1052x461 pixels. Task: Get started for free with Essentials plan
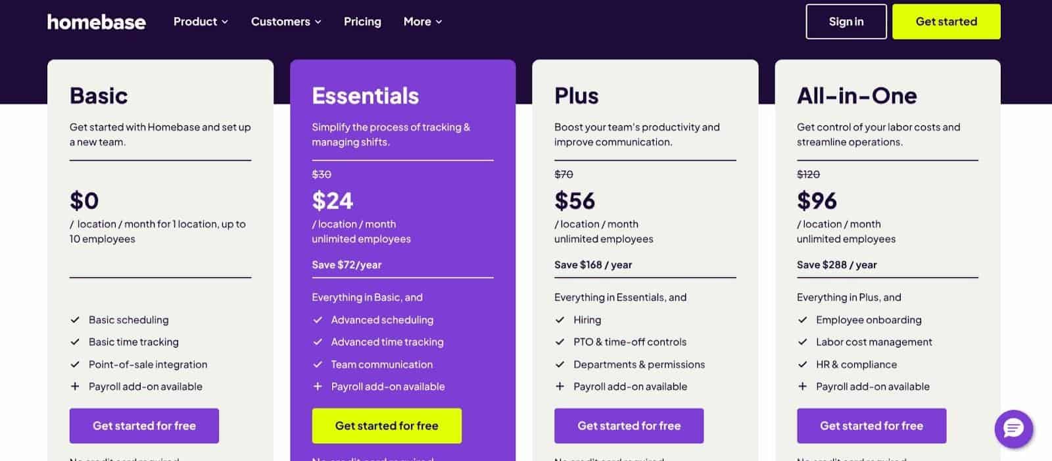387,426
